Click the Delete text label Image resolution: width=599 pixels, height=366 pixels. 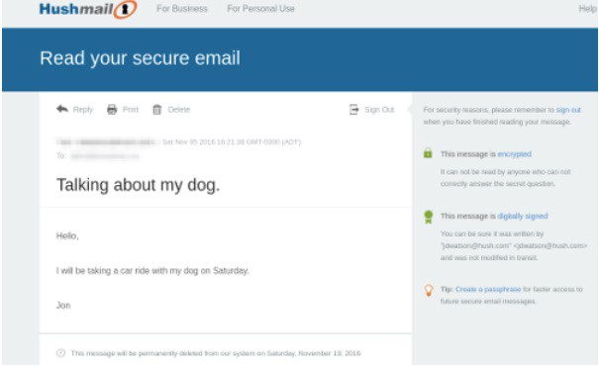[179, 110]
